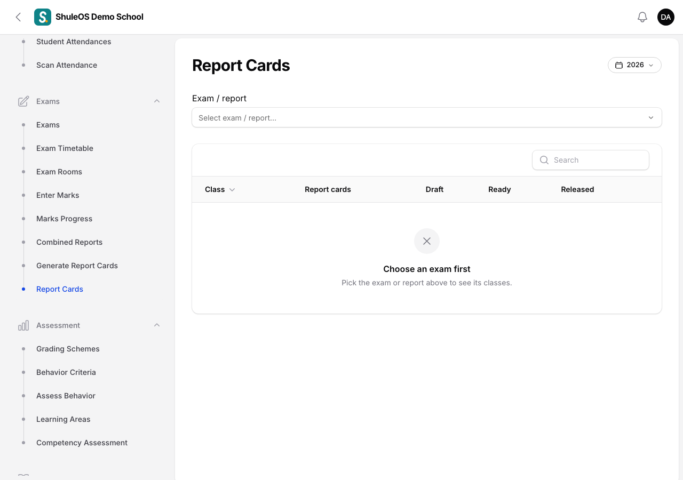Open the Exams submenu item
The image size is (683, 480).
[48, 125]
